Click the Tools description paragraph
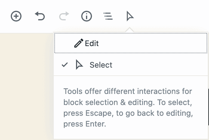Viewport: 209px width, 140px height. [128, 107]
